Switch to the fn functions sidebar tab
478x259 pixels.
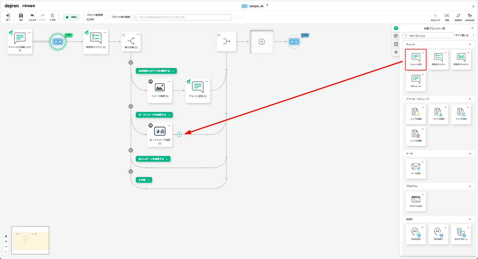click(x=396, y=44)
